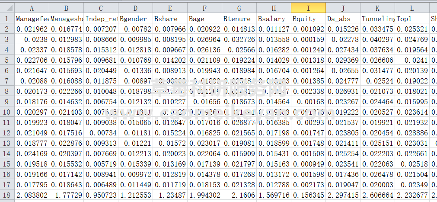Select row header 12

pyautogui.click(x=7, y=133)
